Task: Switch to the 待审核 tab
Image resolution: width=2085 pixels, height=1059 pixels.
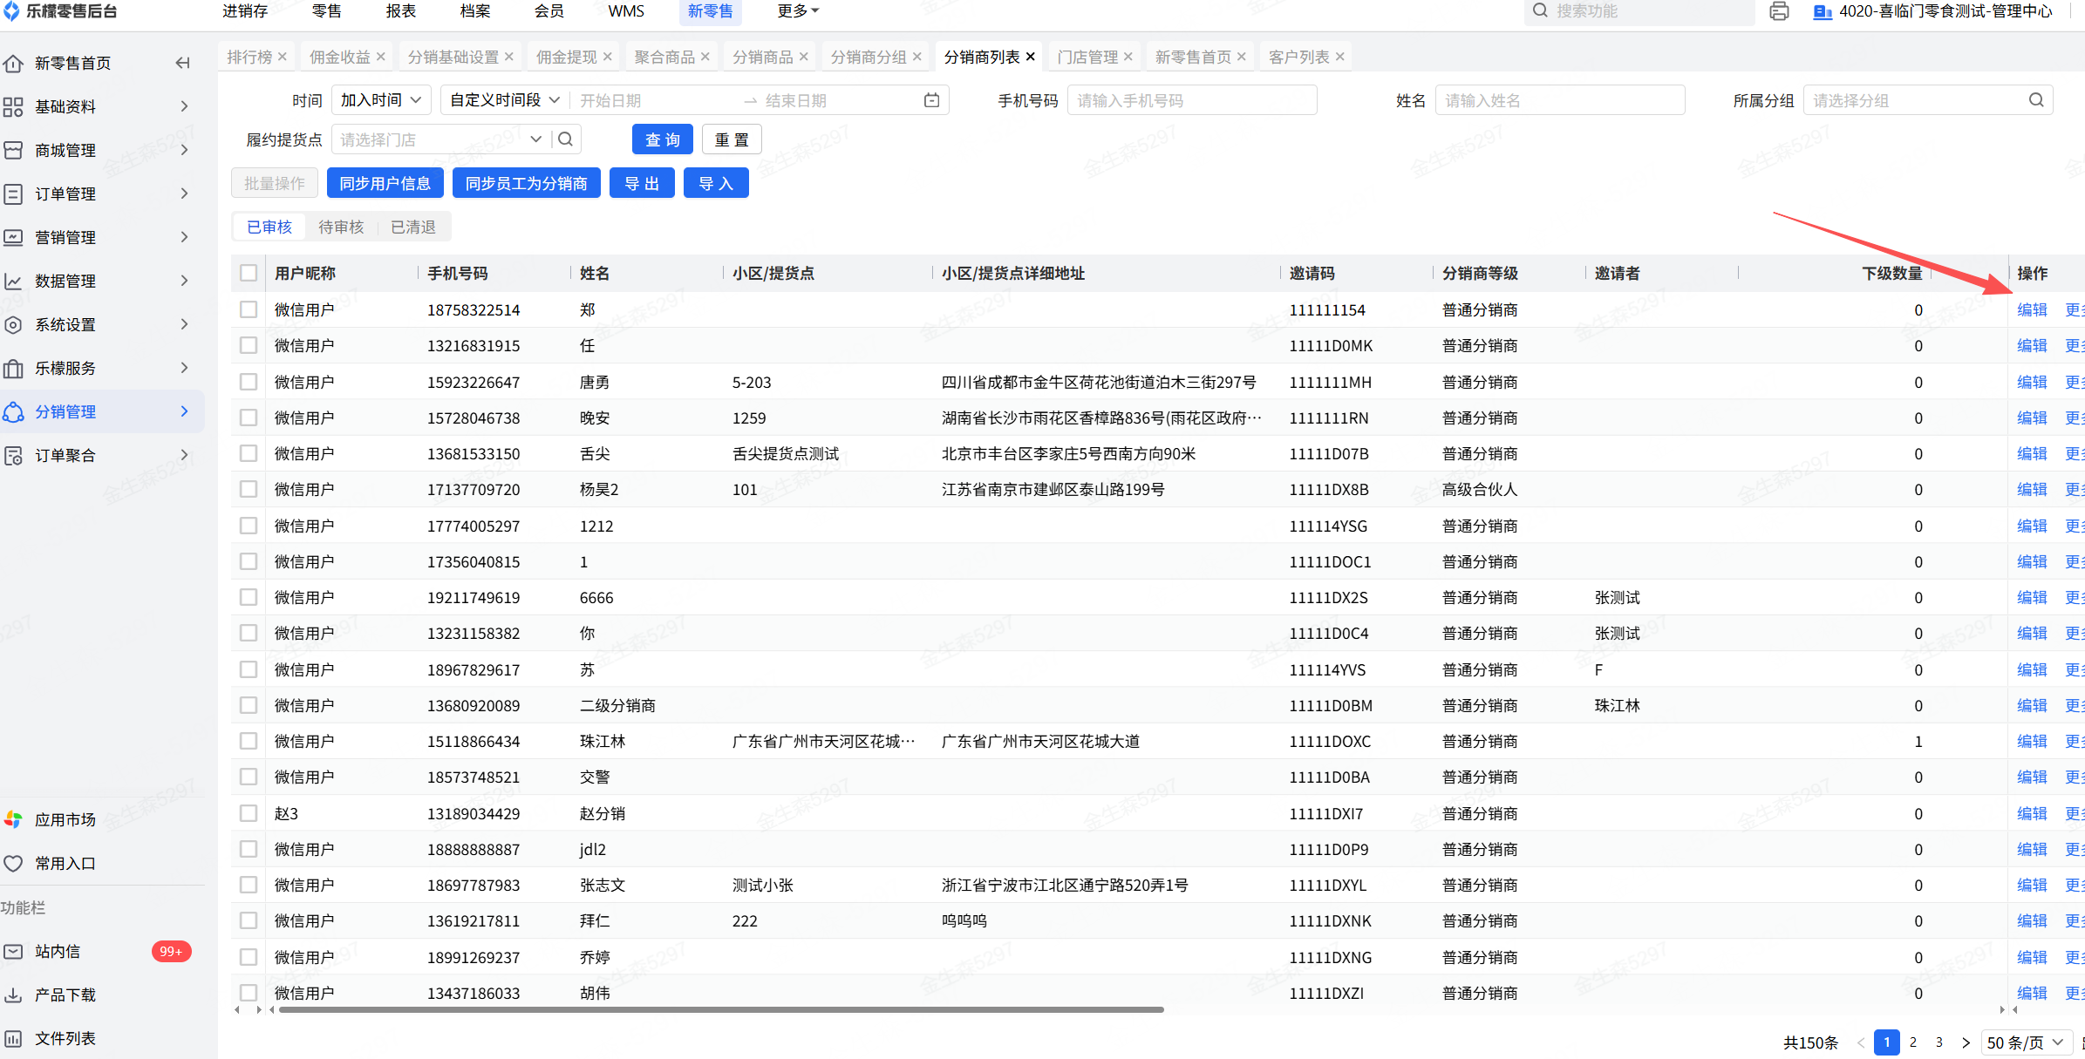Action: 341,227
